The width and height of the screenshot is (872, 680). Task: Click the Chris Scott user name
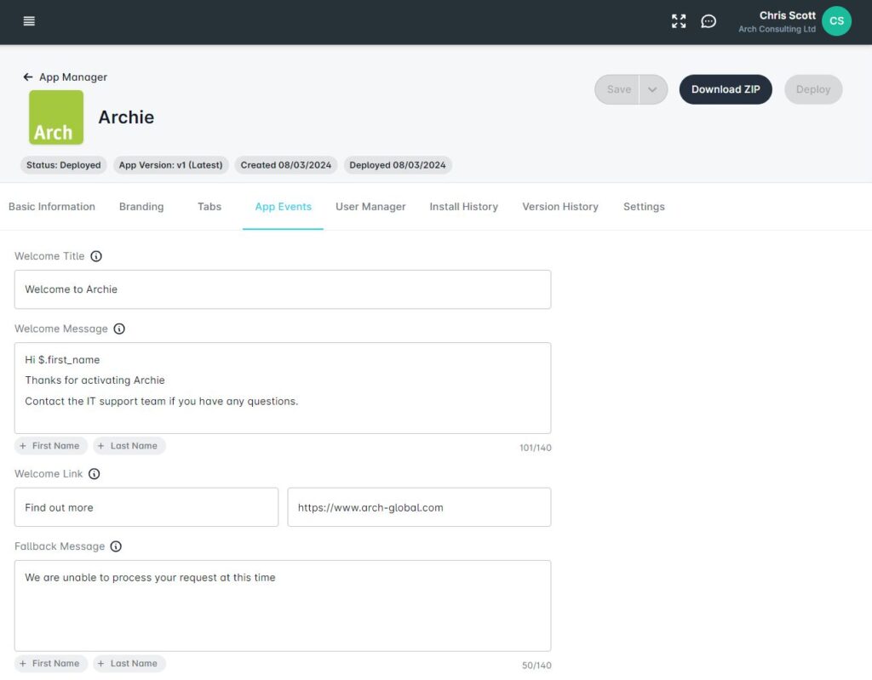point(788,15)
